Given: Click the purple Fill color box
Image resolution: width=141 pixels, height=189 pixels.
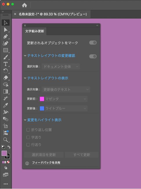Looking at the screenshot, I should 4,153.
